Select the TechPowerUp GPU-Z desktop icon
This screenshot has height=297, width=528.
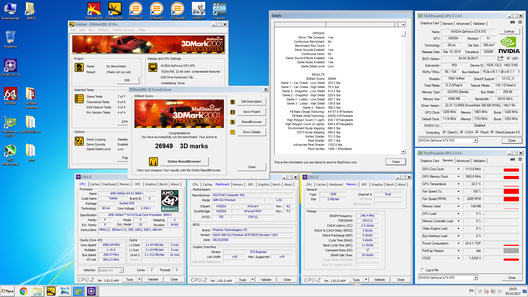[x=10, y=126]
